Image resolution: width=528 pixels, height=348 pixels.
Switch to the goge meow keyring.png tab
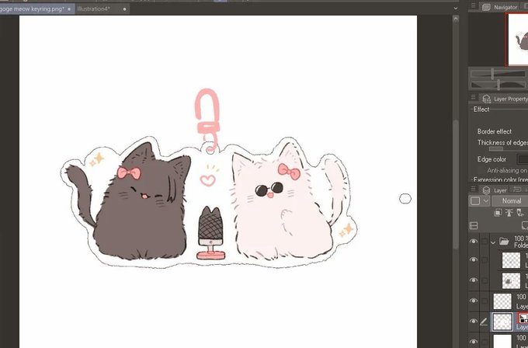pyautogui.click(x=36, y=9)
